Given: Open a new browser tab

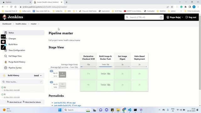Looking at the screenshot, I should point(67,2).
